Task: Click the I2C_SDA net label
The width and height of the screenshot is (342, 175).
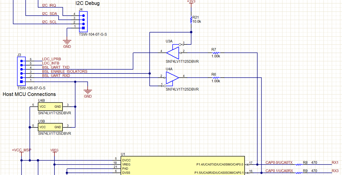Action: click(49, 14)
